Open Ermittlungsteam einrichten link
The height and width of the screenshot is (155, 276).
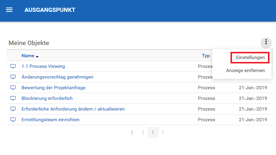[51, 120]
